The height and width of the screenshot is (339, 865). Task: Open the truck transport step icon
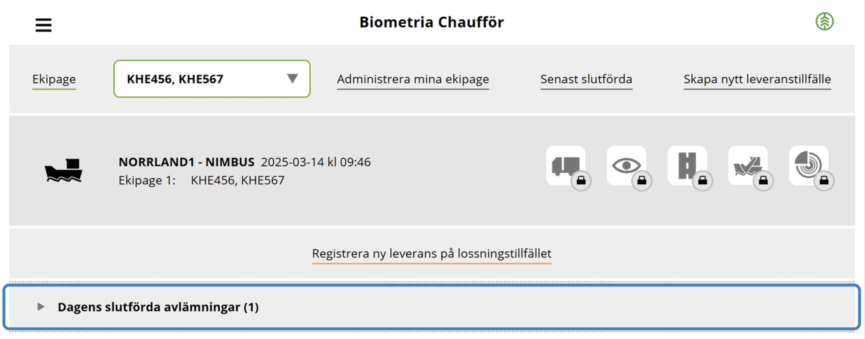(565, 165)
